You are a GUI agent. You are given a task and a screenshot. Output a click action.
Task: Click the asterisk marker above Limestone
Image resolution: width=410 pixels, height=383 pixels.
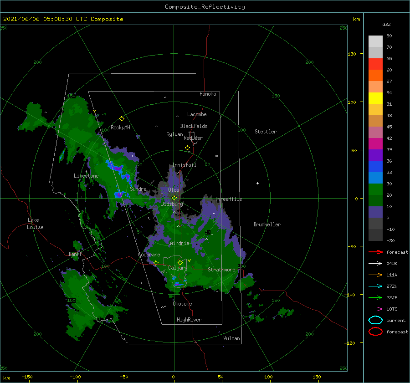click(86, 172)
